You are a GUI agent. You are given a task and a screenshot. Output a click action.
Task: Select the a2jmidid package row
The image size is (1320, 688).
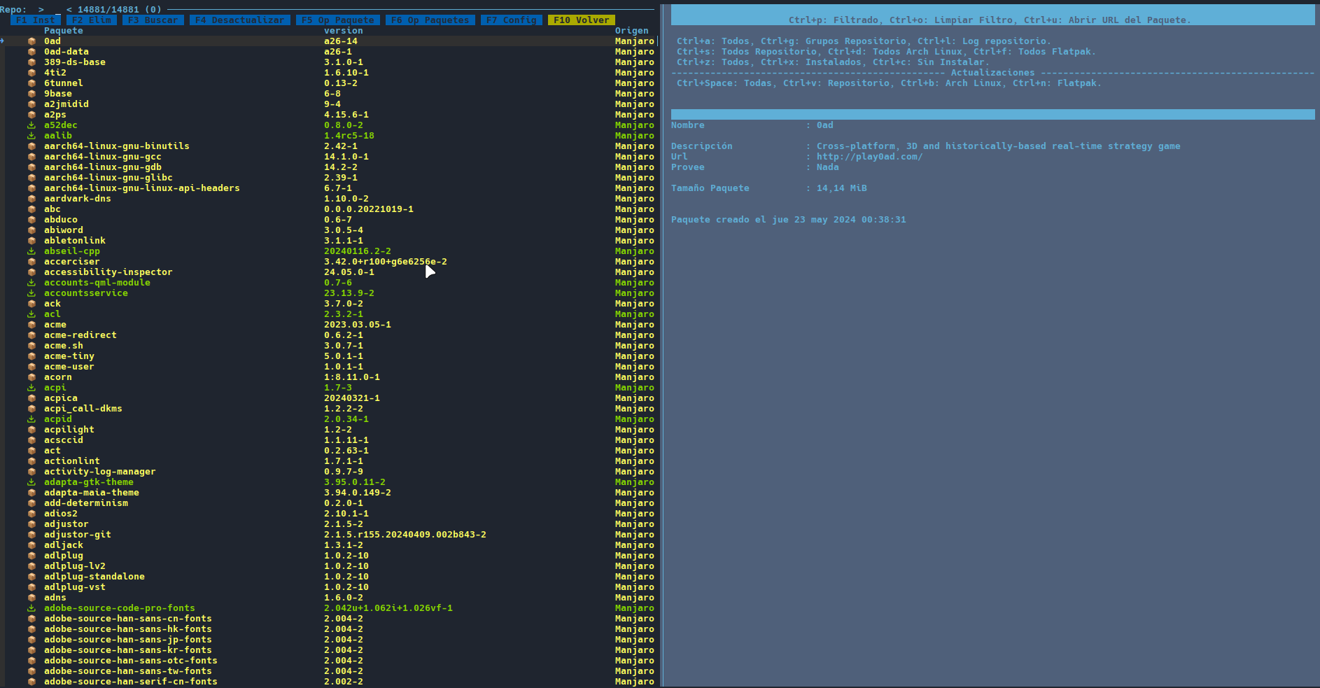(x=329, y=104)
